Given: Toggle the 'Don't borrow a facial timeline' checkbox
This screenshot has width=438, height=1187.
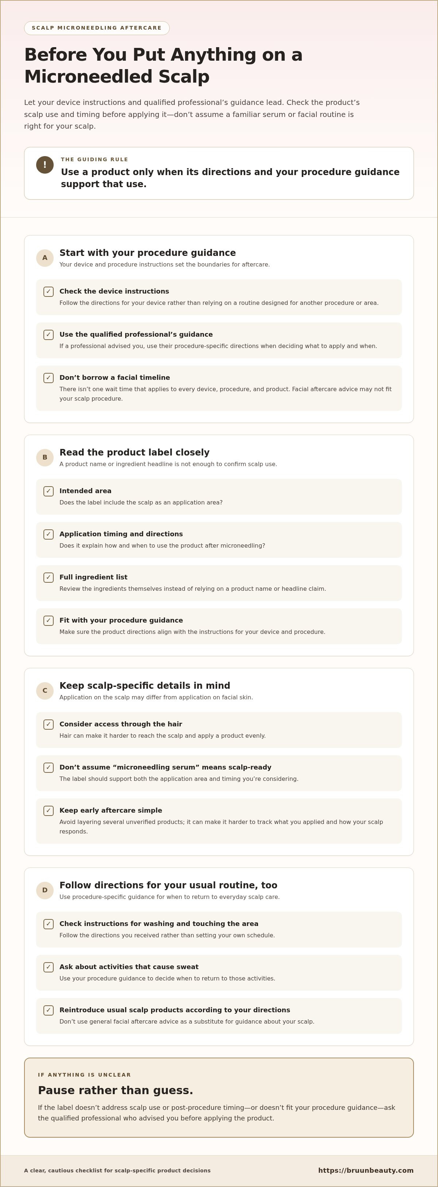Looking at the screenshot, I should (48, 378).
